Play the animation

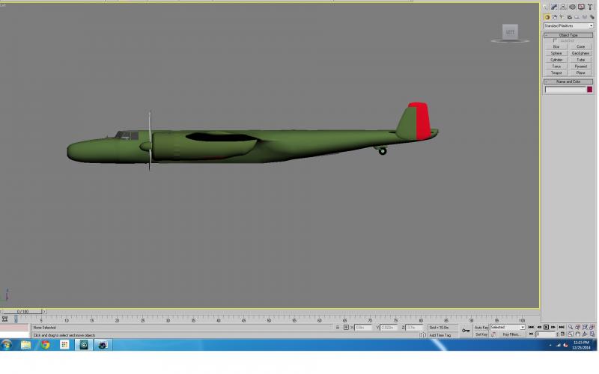tap(547, 327)
